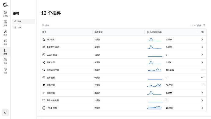211x119 pixels.
Task: Click the 插件 column header in table
Action: 44,32
